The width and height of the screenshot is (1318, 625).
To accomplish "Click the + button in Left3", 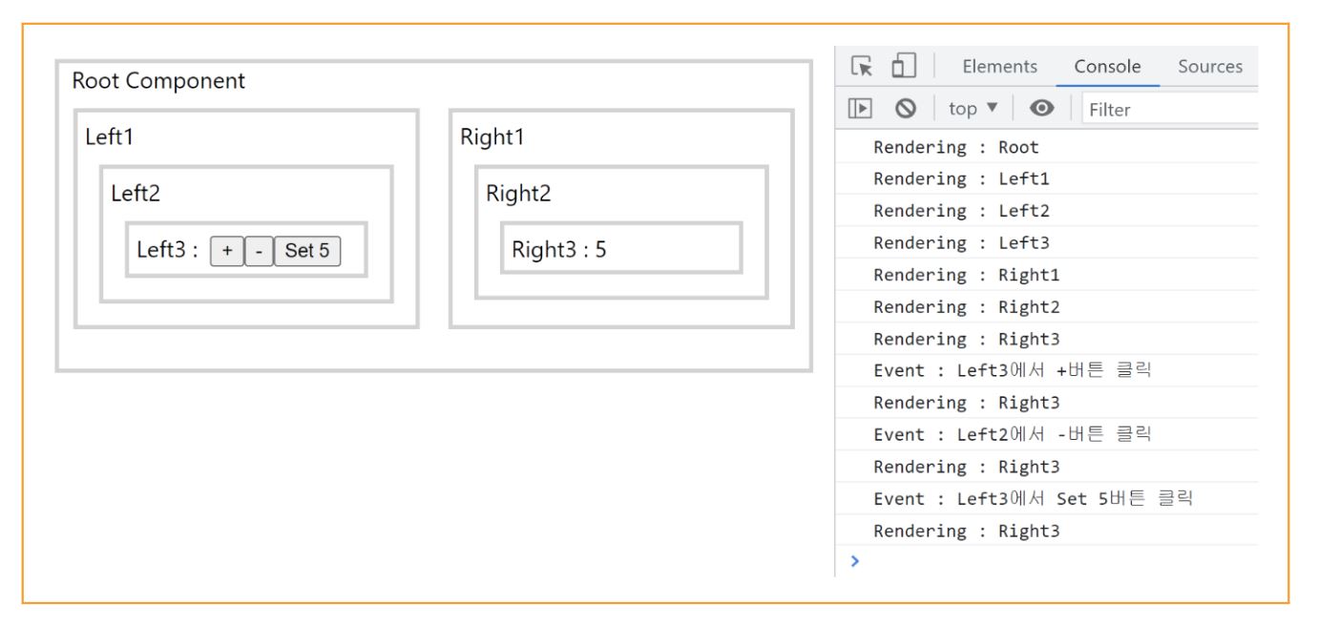I will [x=227, y=251].
